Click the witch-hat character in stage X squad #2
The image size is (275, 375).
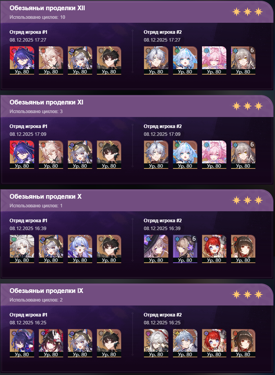click(x=156, y=249)
